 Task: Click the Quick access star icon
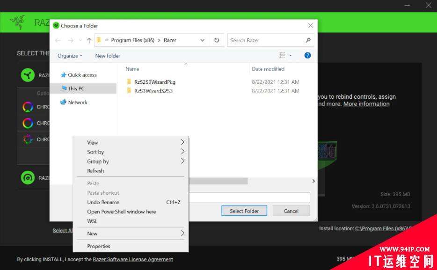(x=64, y=75)
